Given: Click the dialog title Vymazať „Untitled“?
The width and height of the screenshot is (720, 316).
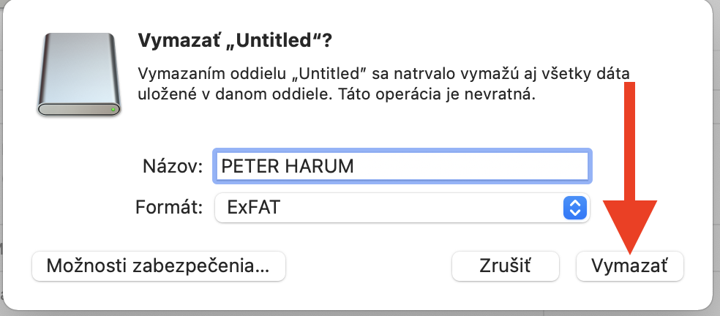Looking at the screenshot, I should point(235,40).
